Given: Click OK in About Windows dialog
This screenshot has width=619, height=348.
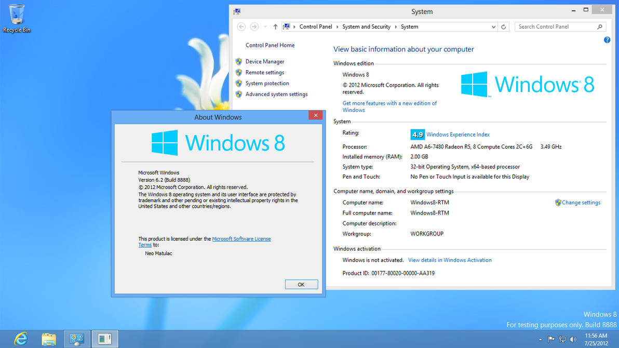Looking at the screenshot, I should pos(301,285).
